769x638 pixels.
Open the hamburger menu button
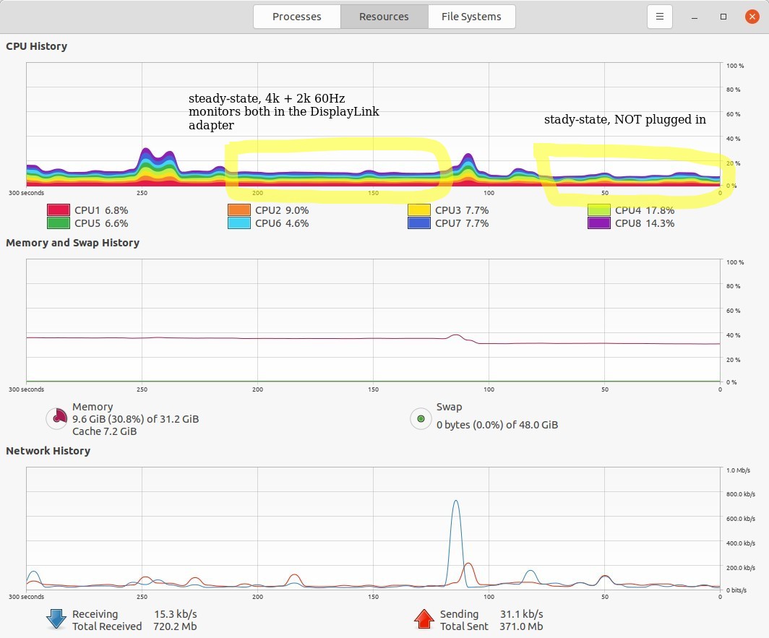(x=659, y=17)
